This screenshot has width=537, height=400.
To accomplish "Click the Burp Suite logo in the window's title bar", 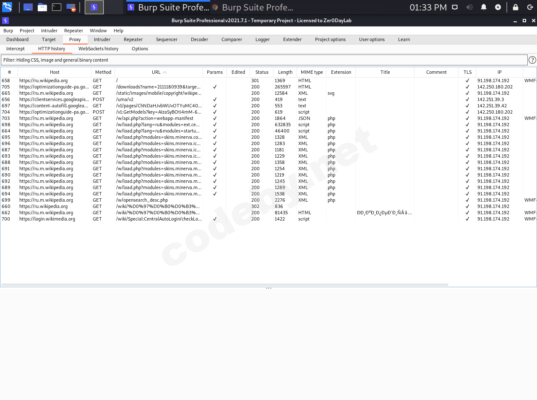I will click(5, 21).
